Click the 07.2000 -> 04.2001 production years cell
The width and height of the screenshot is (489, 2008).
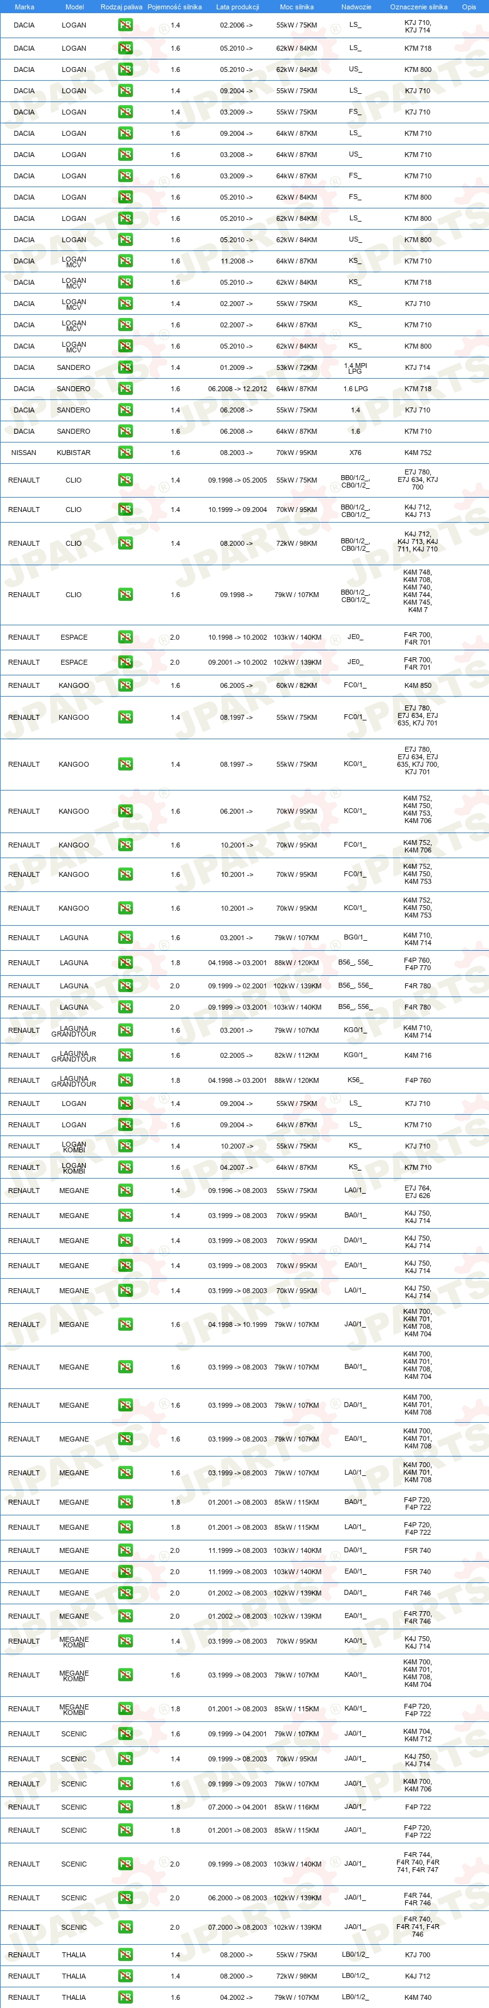click(238, 1807)
